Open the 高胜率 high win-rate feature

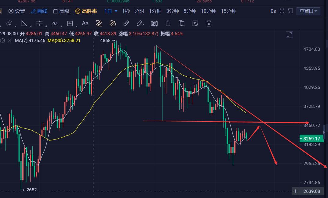[x=86, y=11]
